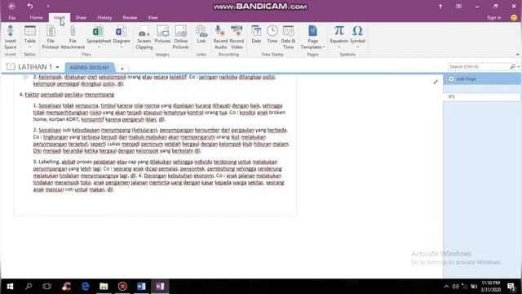Select the IPS page in page list
Image resolution: width=522 pixels, height=294 pixels.
(x=481, y=96)
